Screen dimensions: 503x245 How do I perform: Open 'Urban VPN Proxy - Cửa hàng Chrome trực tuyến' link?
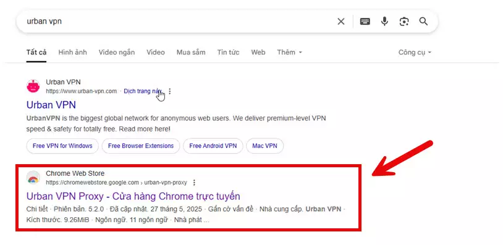(x=133, y=196)
